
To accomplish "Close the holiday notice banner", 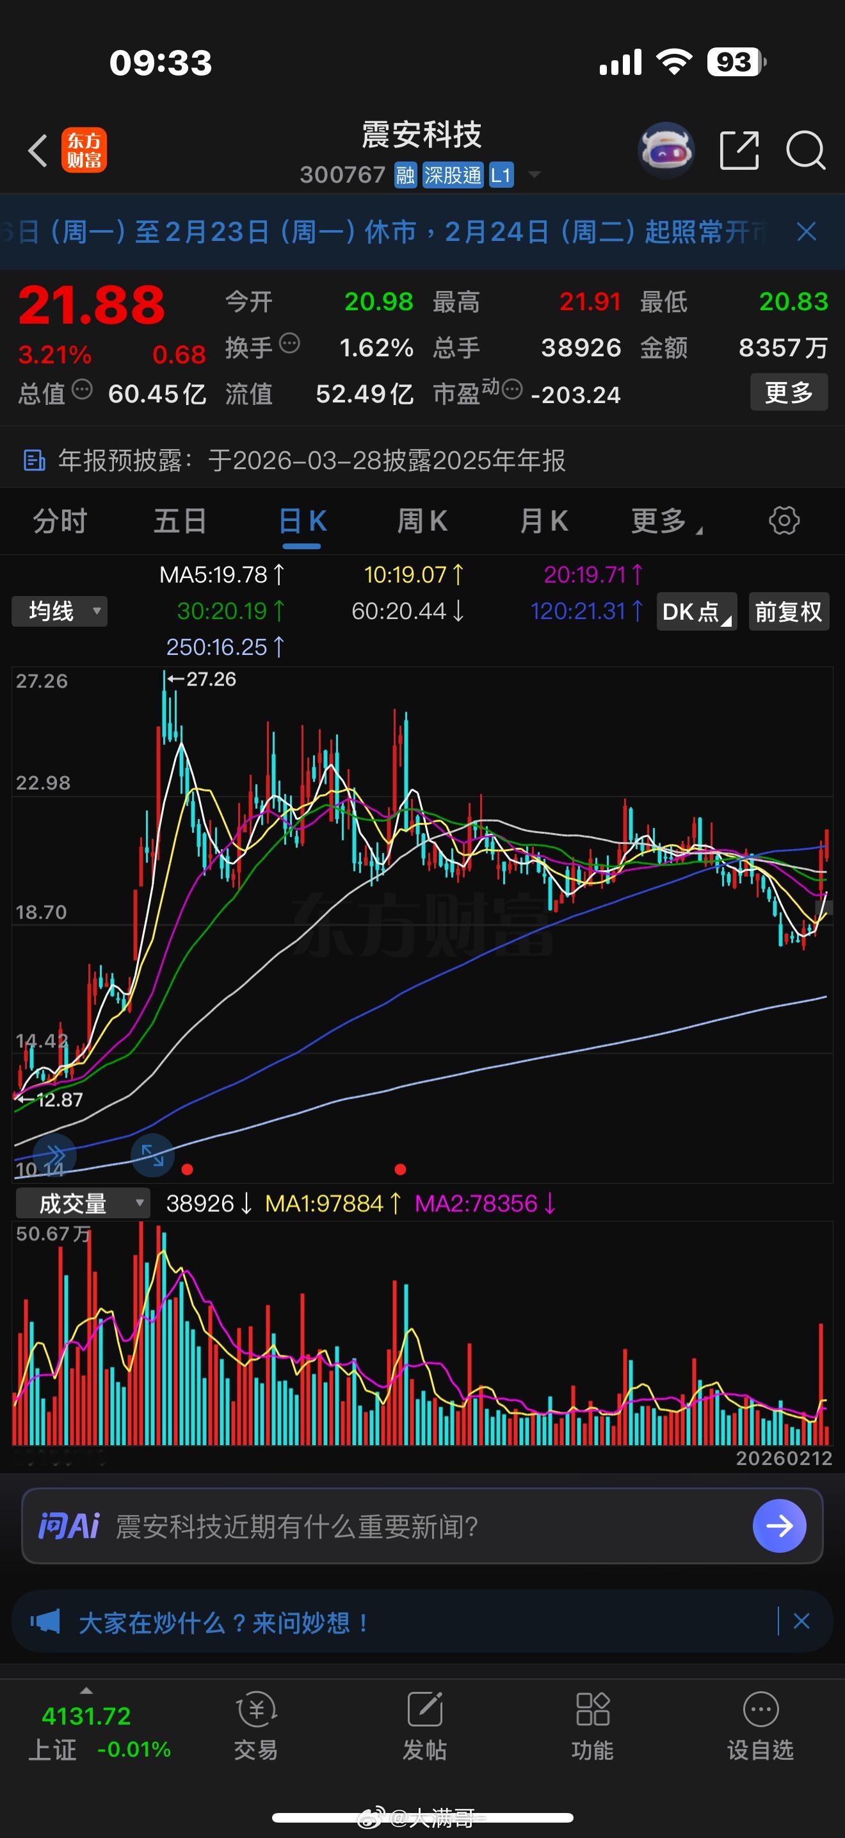I will click(x=807, y=231).
